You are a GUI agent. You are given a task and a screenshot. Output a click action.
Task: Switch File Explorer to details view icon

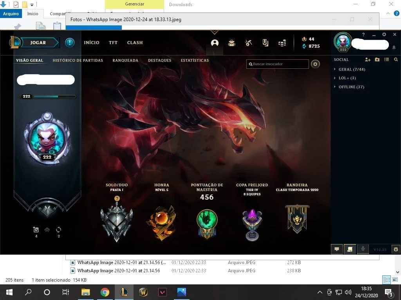(387, 280)
